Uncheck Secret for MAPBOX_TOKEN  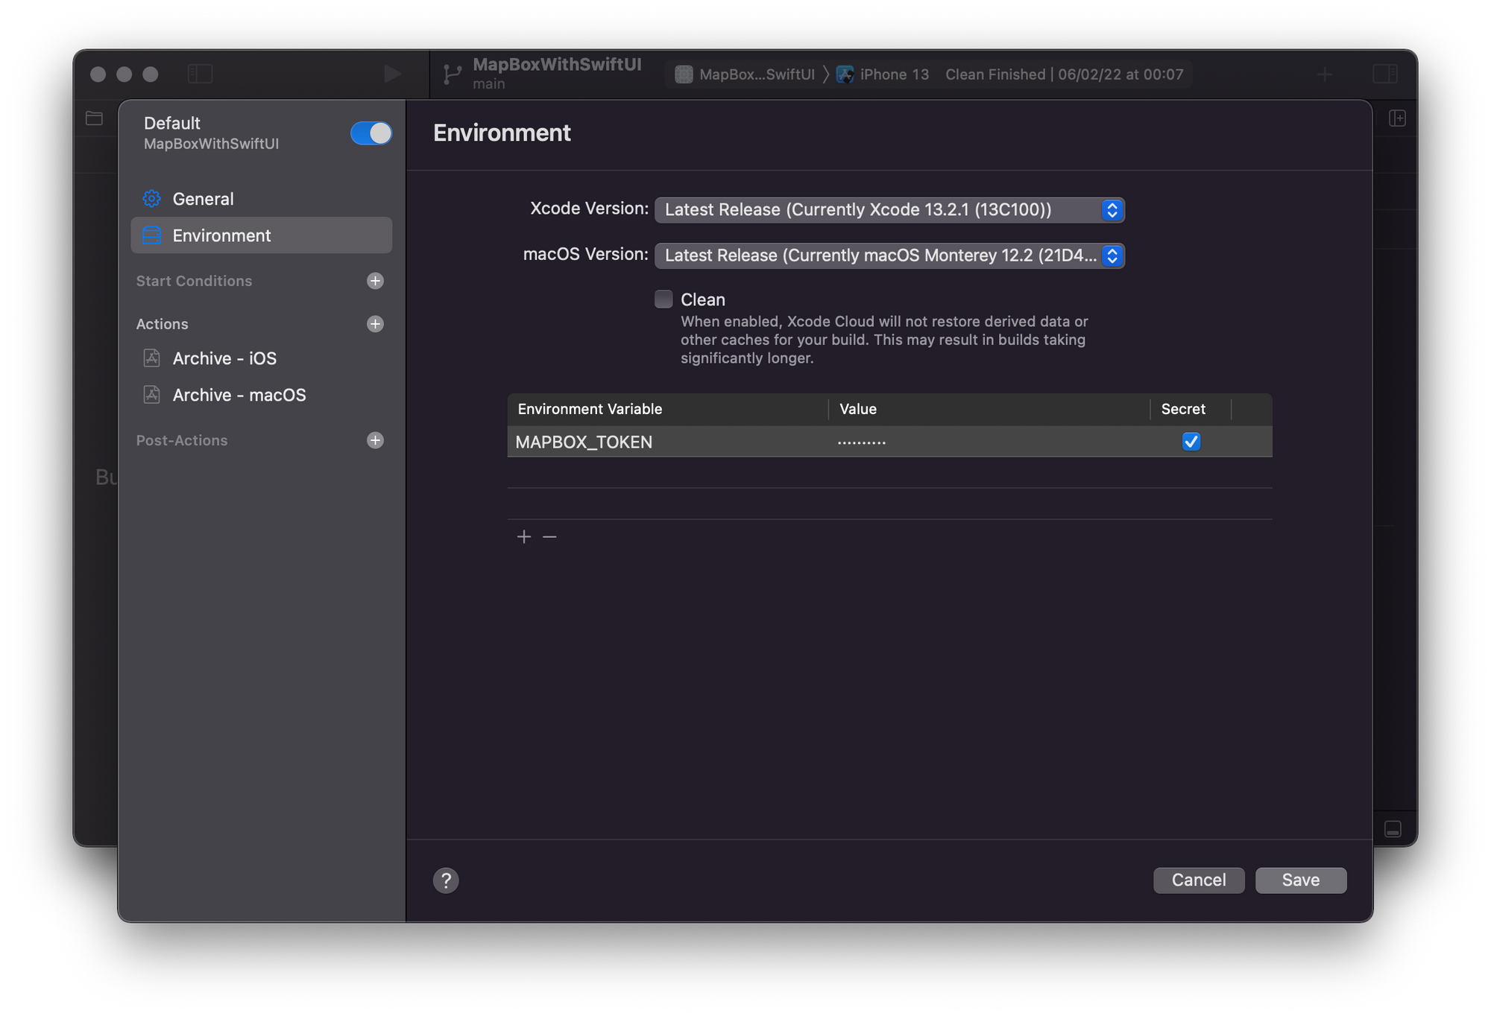tap(1191, 442)
